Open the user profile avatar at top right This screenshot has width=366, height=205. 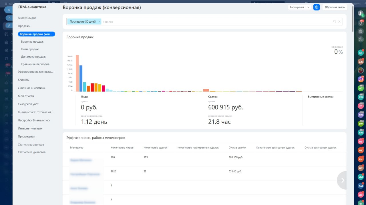coord(361,13)
